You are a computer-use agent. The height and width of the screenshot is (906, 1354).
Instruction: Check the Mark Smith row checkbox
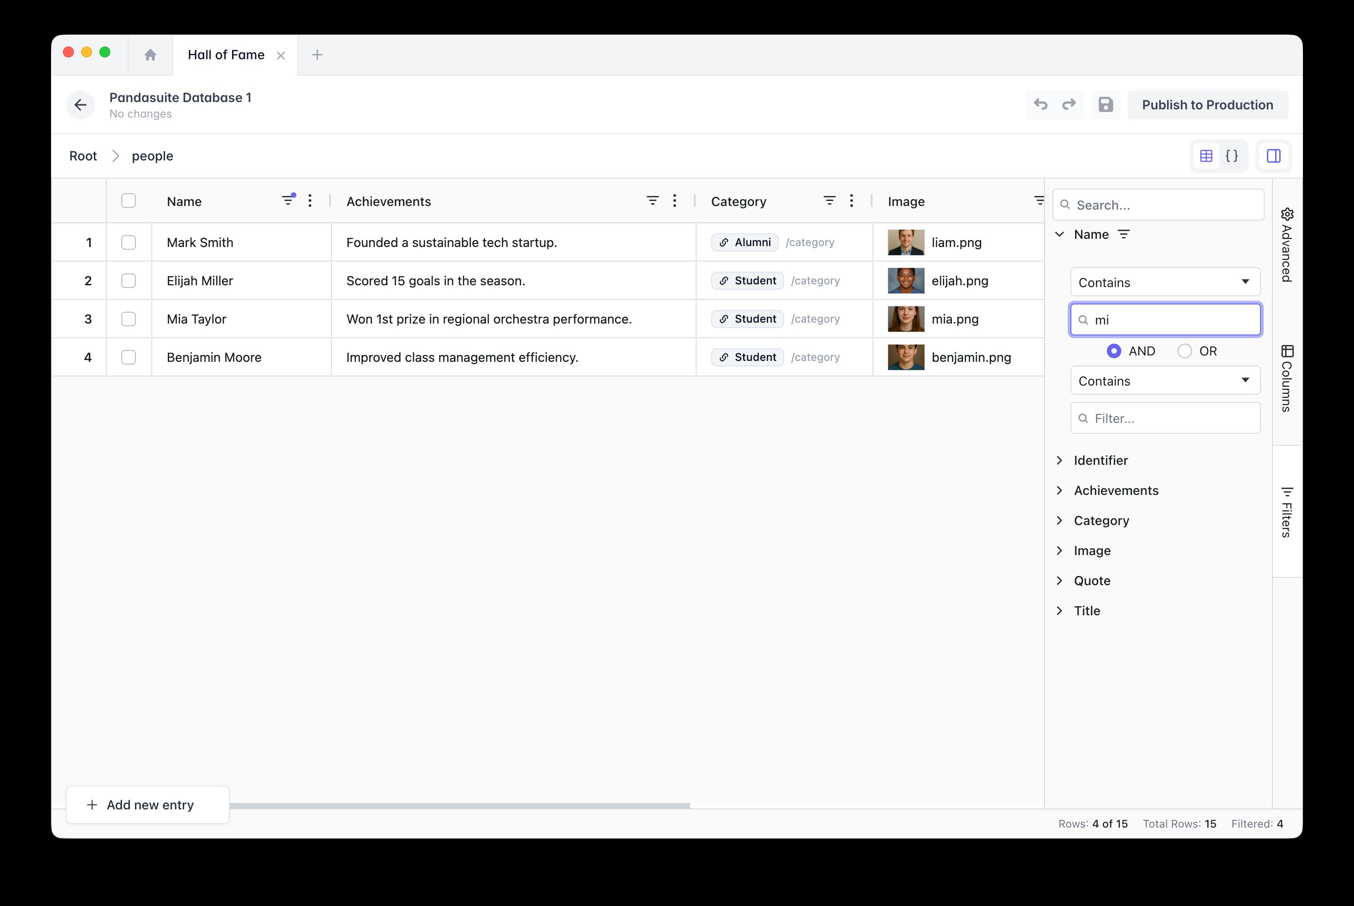[128, 242]
